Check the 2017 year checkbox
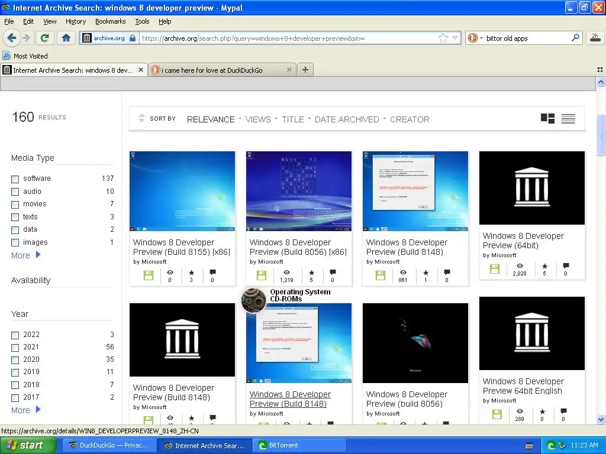Image resolution: width=606 pixels, height=454 pixels. point(15,398)
